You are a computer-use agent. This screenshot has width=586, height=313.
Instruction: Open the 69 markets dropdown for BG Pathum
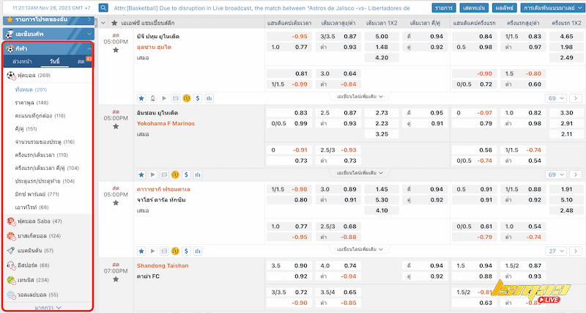pos(556,98)
